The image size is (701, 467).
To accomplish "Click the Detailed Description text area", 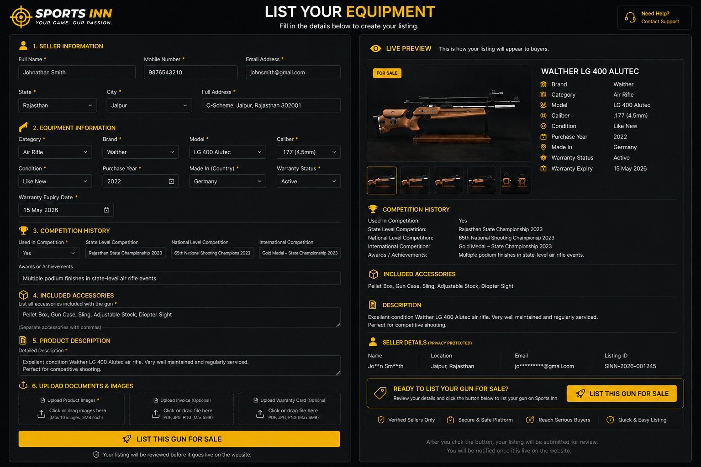I will coord(179,365).
